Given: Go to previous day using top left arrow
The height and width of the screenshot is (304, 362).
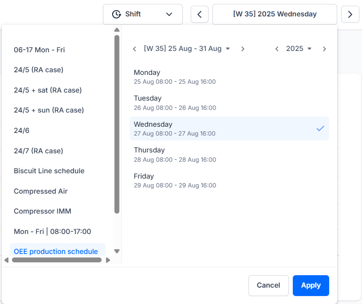Looking at the screenshot, I should [x=200, y=14].
